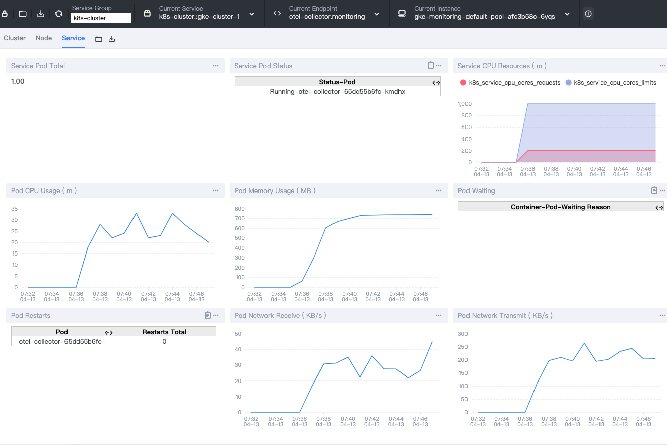Select the Service tab
667x445 pixels.
(x=74, y=38)
